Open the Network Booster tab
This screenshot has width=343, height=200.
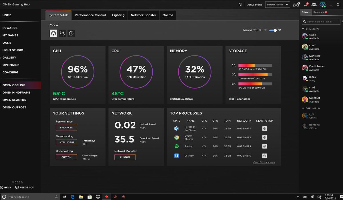click(143, 15)
